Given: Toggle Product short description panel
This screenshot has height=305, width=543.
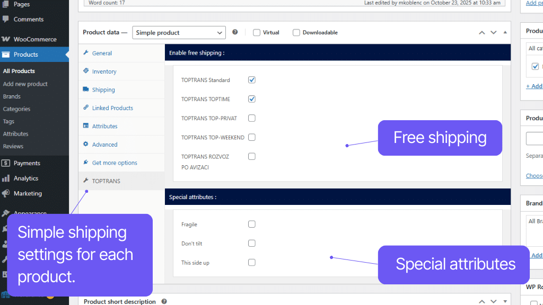Looking at the screenshot, I should point(505,301).
